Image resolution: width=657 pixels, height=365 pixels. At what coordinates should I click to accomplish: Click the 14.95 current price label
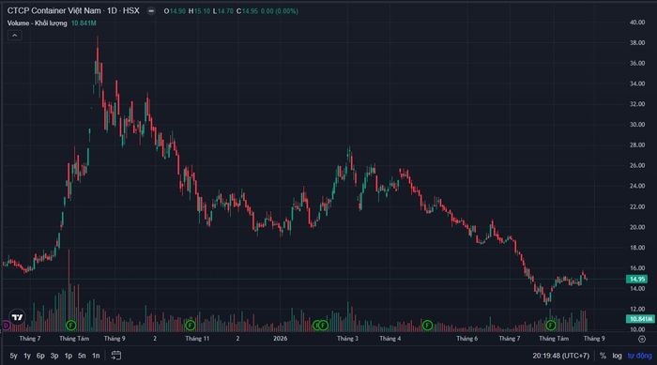click(637, 279)
